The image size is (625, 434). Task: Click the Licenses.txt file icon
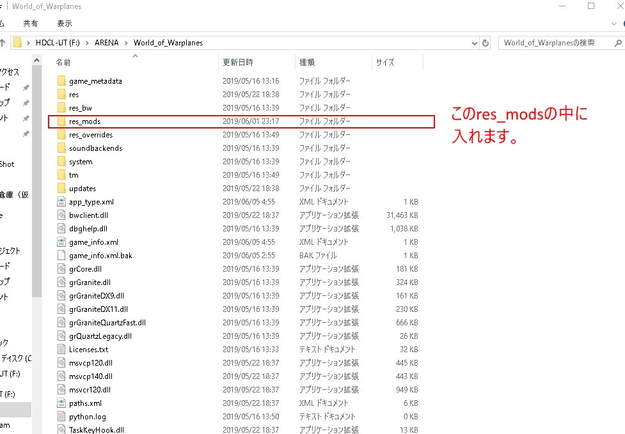tap(61, 349)
